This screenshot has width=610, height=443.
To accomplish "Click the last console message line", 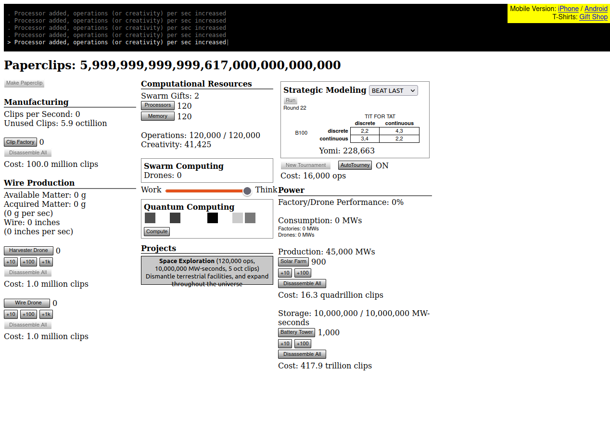I will 117,42.
